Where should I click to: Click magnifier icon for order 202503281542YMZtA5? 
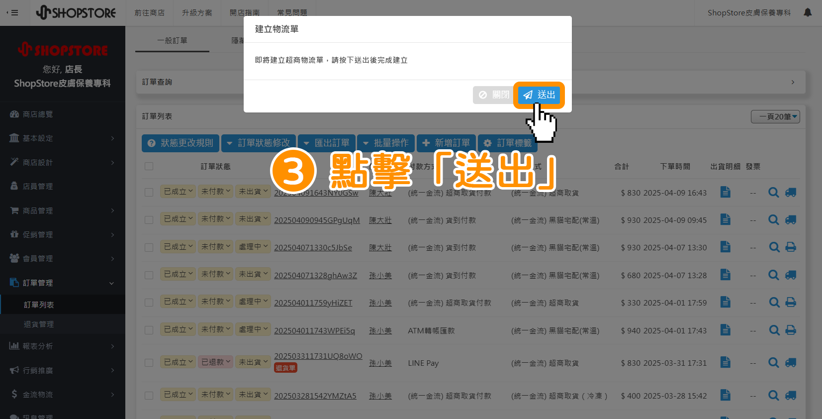tap(774, 395)
